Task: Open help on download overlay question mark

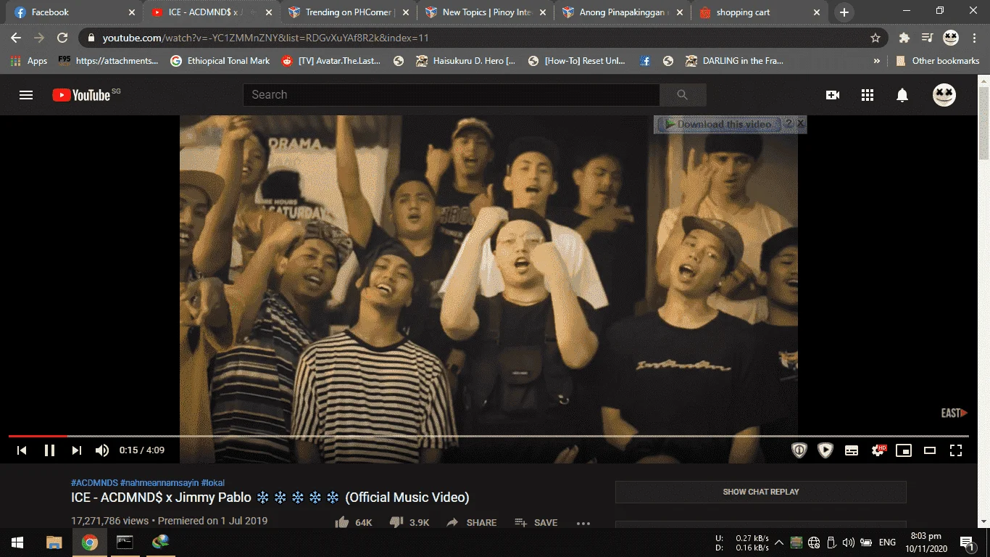Action: (789, 124)
